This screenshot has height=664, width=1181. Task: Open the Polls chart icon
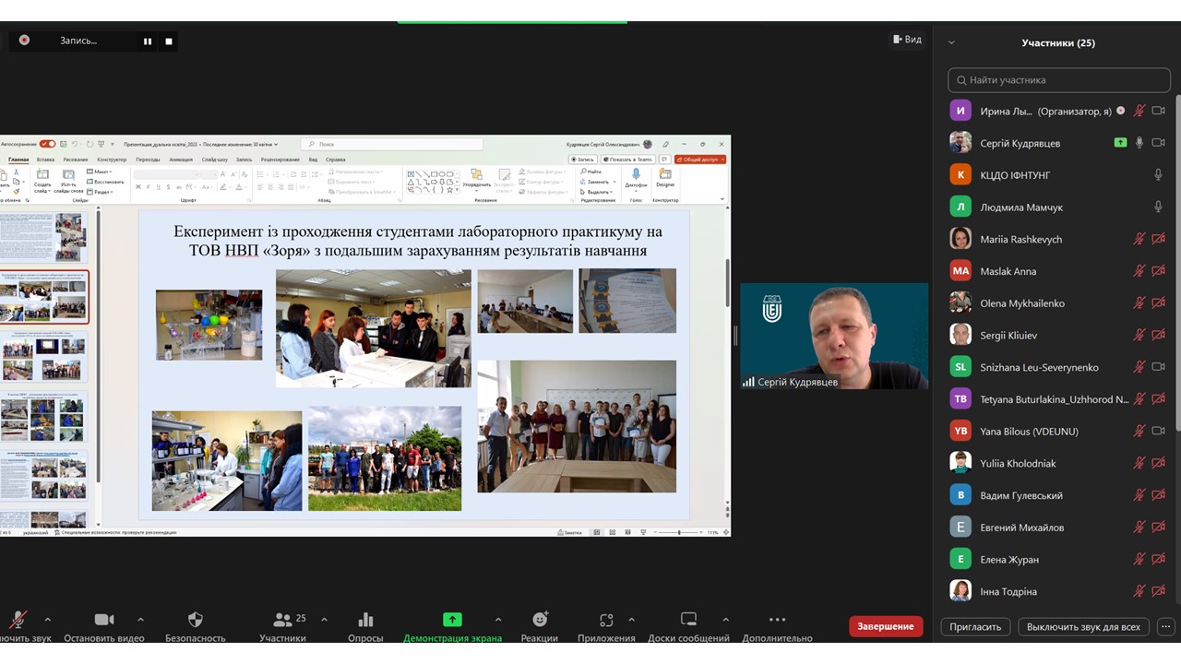click(365, 620)
